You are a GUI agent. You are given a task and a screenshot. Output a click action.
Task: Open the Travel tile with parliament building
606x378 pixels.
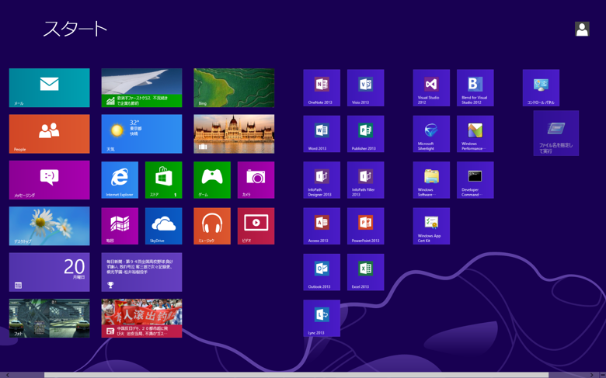coord(234,134)
